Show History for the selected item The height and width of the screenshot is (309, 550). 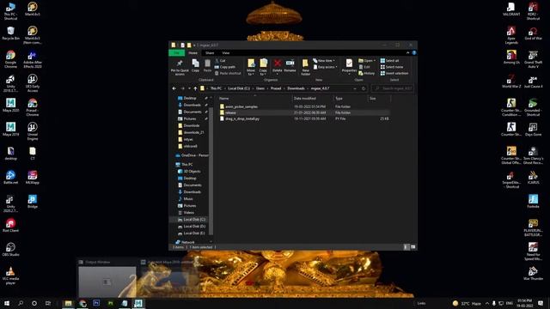(367, 73)
